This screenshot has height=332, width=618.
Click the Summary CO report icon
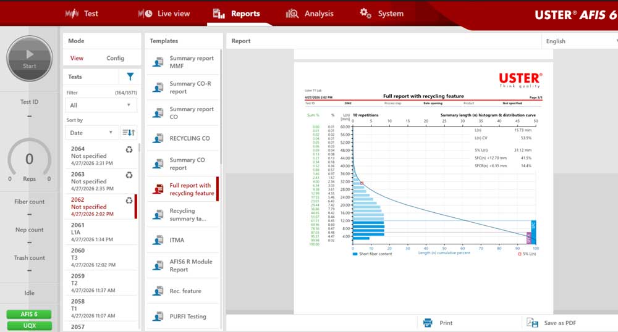(x=158, y=164)
